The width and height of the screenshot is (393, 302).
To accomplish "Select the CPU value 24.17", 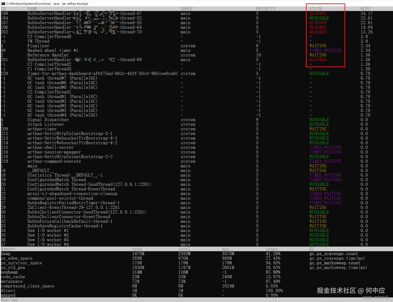I will tap(366, 13).
